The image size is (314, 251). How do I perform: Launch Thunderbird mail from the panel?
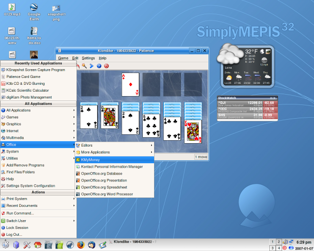tap(92, 245)
